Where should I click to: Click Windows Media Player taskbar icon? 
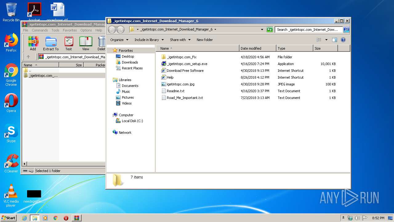pyautogui.click(x=45, y=218)
